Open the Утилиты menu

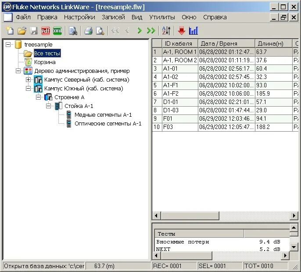click(162, 17)
